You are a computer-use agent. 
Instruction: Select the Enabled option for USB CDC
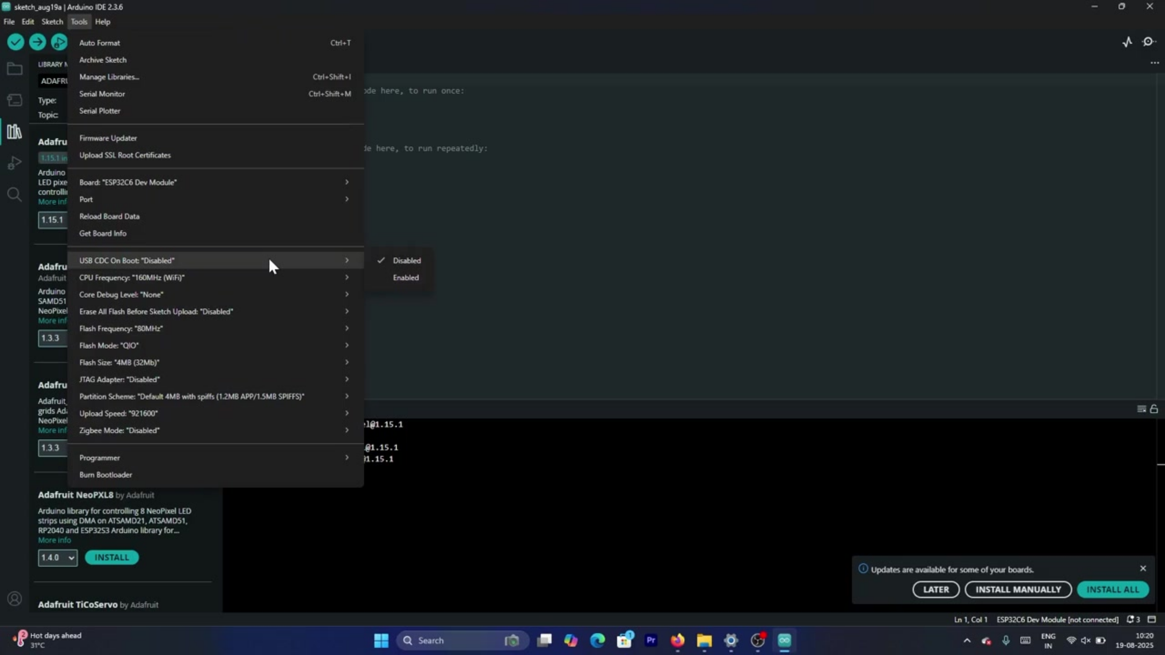(399, 278)
